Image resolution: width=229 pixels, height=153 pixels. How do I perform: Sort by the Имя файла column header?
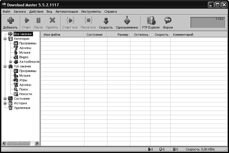pos(62,35)
